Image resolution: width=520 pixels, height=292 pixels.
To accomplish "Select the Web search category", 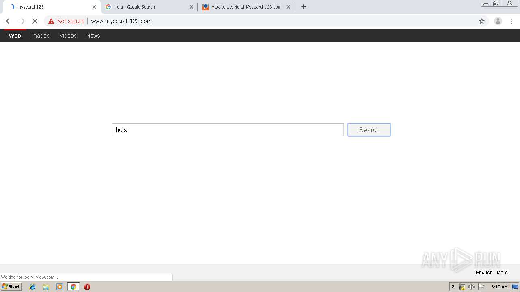I will click(15, 36).
